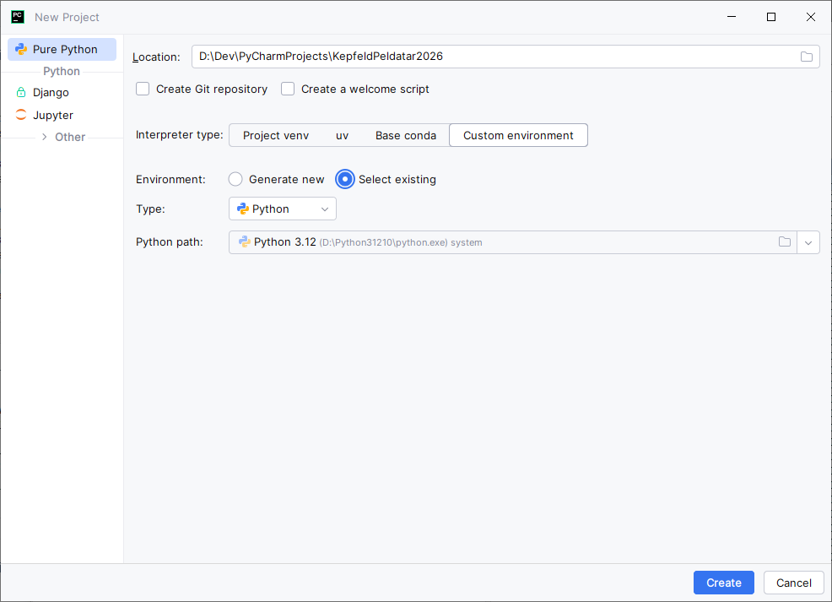Viewport: 832px width, 602px height.
Task: Choose the Pure Python project type
Action: click(x=64, y=50)
